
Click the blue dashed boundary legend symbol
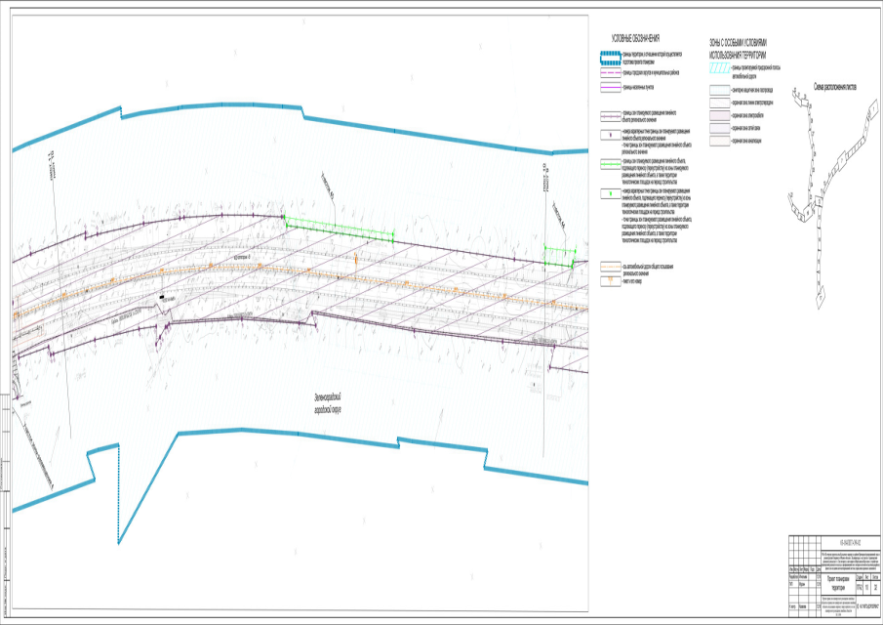[611, 59]
